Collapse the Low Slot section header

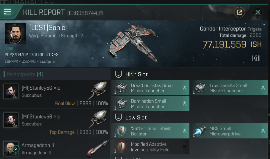(x=131, y=117)
